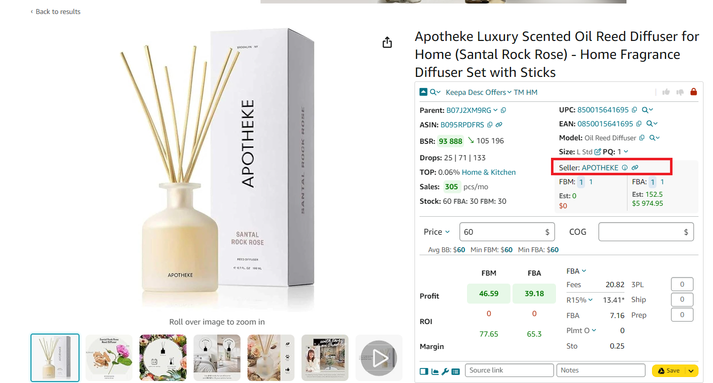Viewport: 713px width, 383px height.
Task: Collapse the panel with the up-arrow toggle
Action: [x=423, y=92]
